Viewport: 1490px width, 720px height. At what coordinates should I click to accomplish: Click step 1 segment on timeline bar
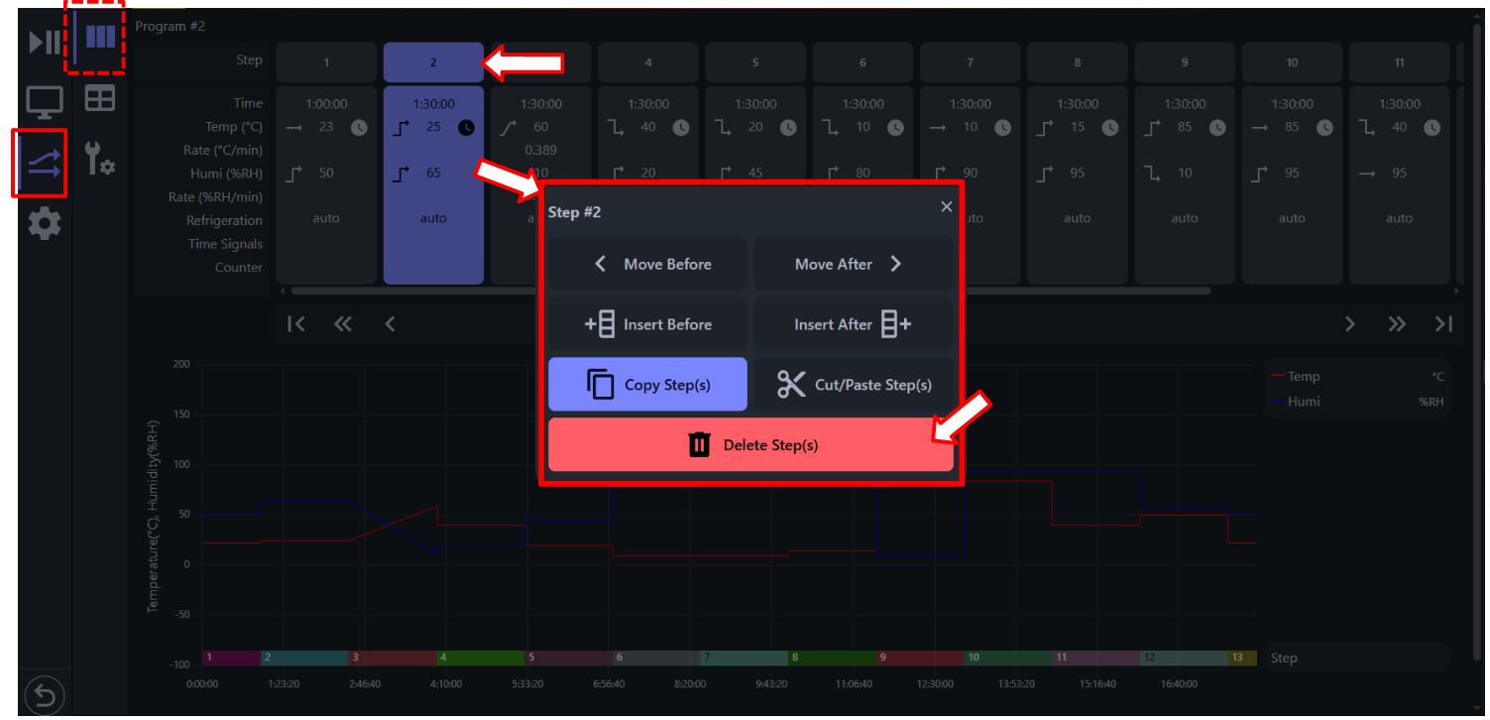point(231,658)
